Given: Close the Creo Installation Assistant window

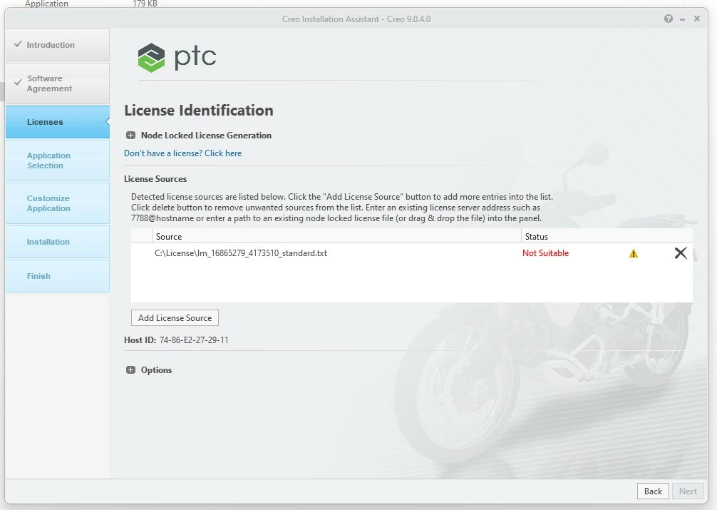Looking at the screenshot, I should (697, 19).
